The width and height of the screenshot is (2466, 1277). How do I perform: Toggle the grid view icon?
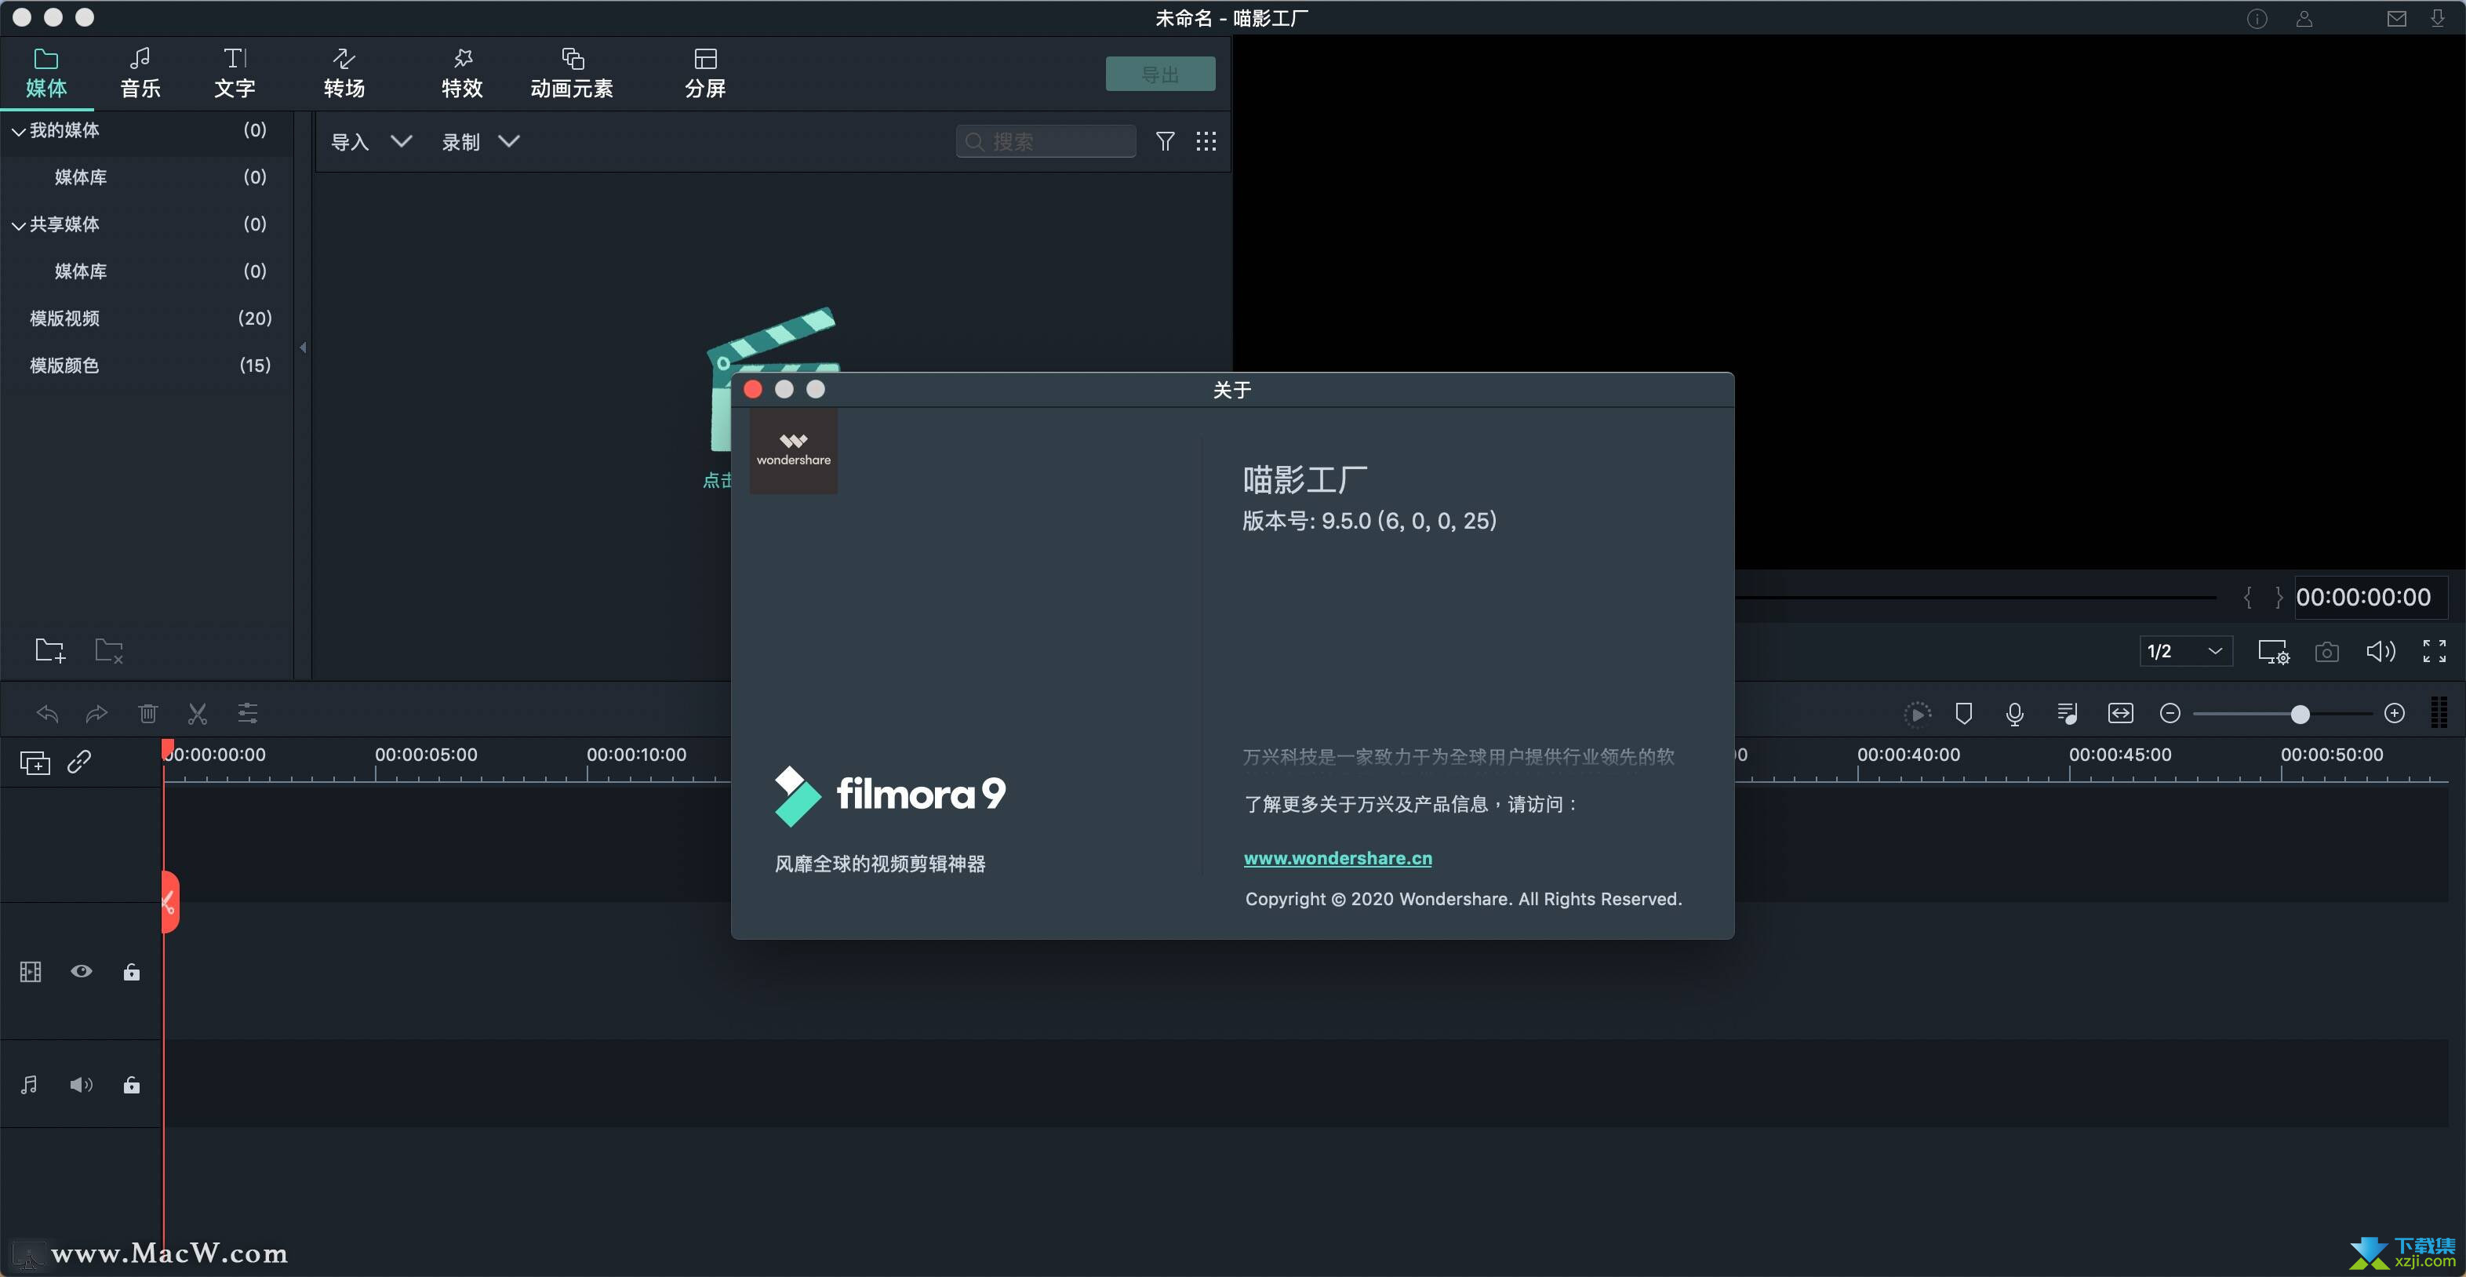[1206, 142]
